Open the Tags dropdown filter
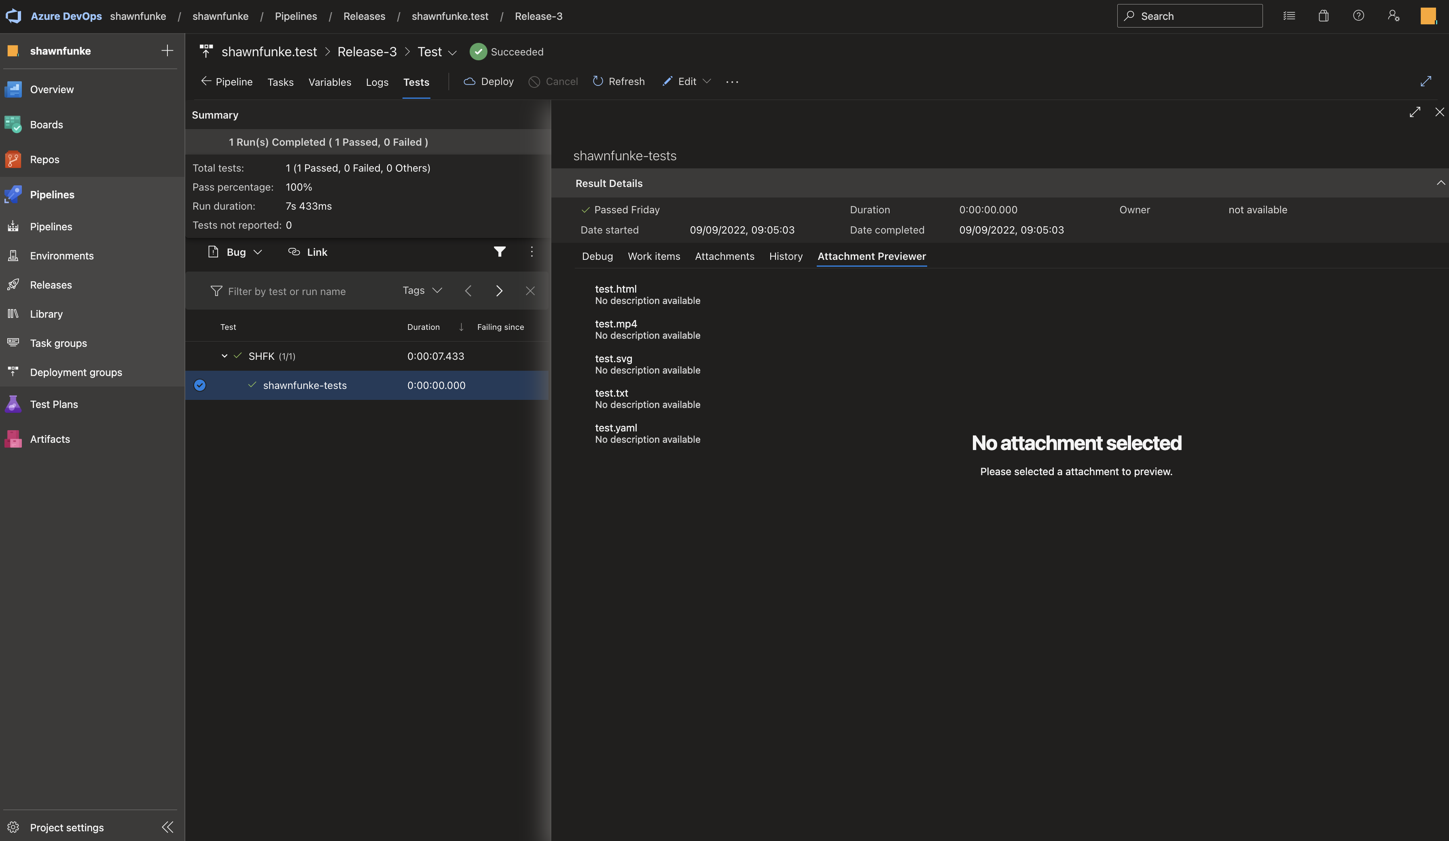Screen dimensions: 1449x841 pos(422,291)
